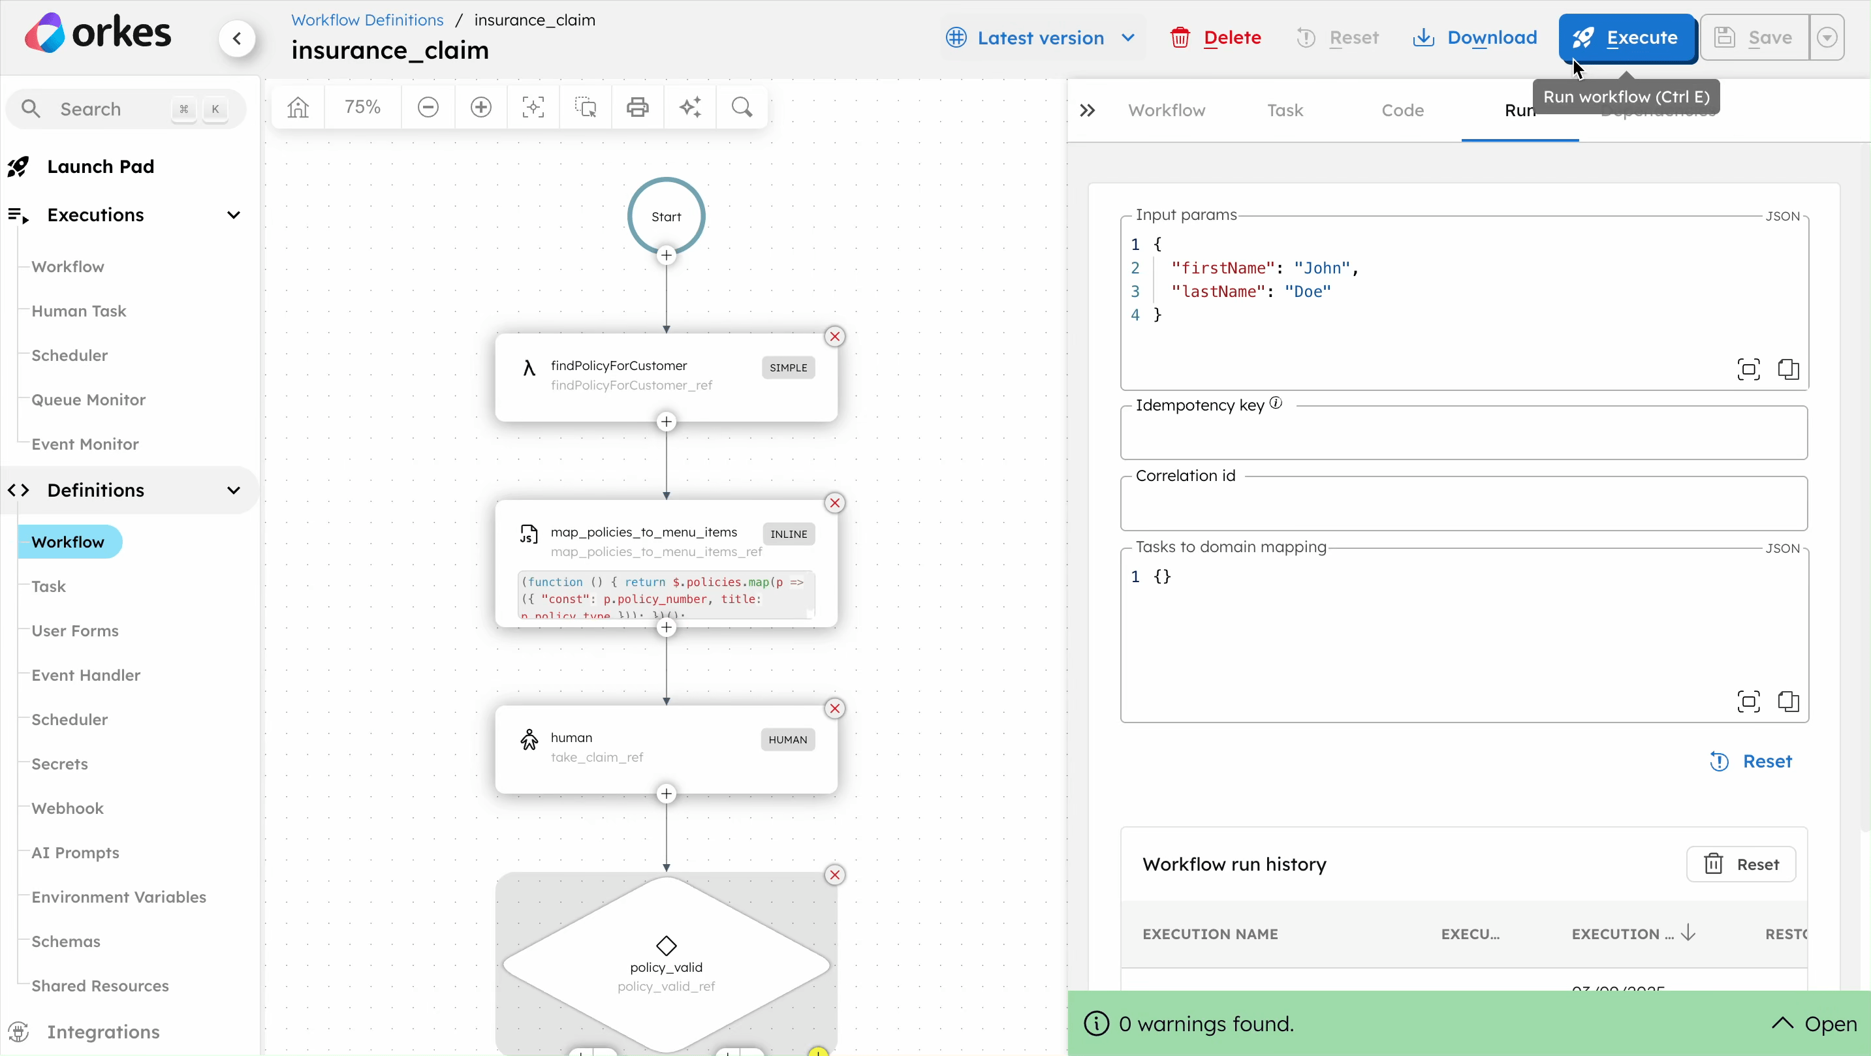Remove the policy_valid switch node
1871x1056 pixels.
pyautogui.click(x=834, y=875)
